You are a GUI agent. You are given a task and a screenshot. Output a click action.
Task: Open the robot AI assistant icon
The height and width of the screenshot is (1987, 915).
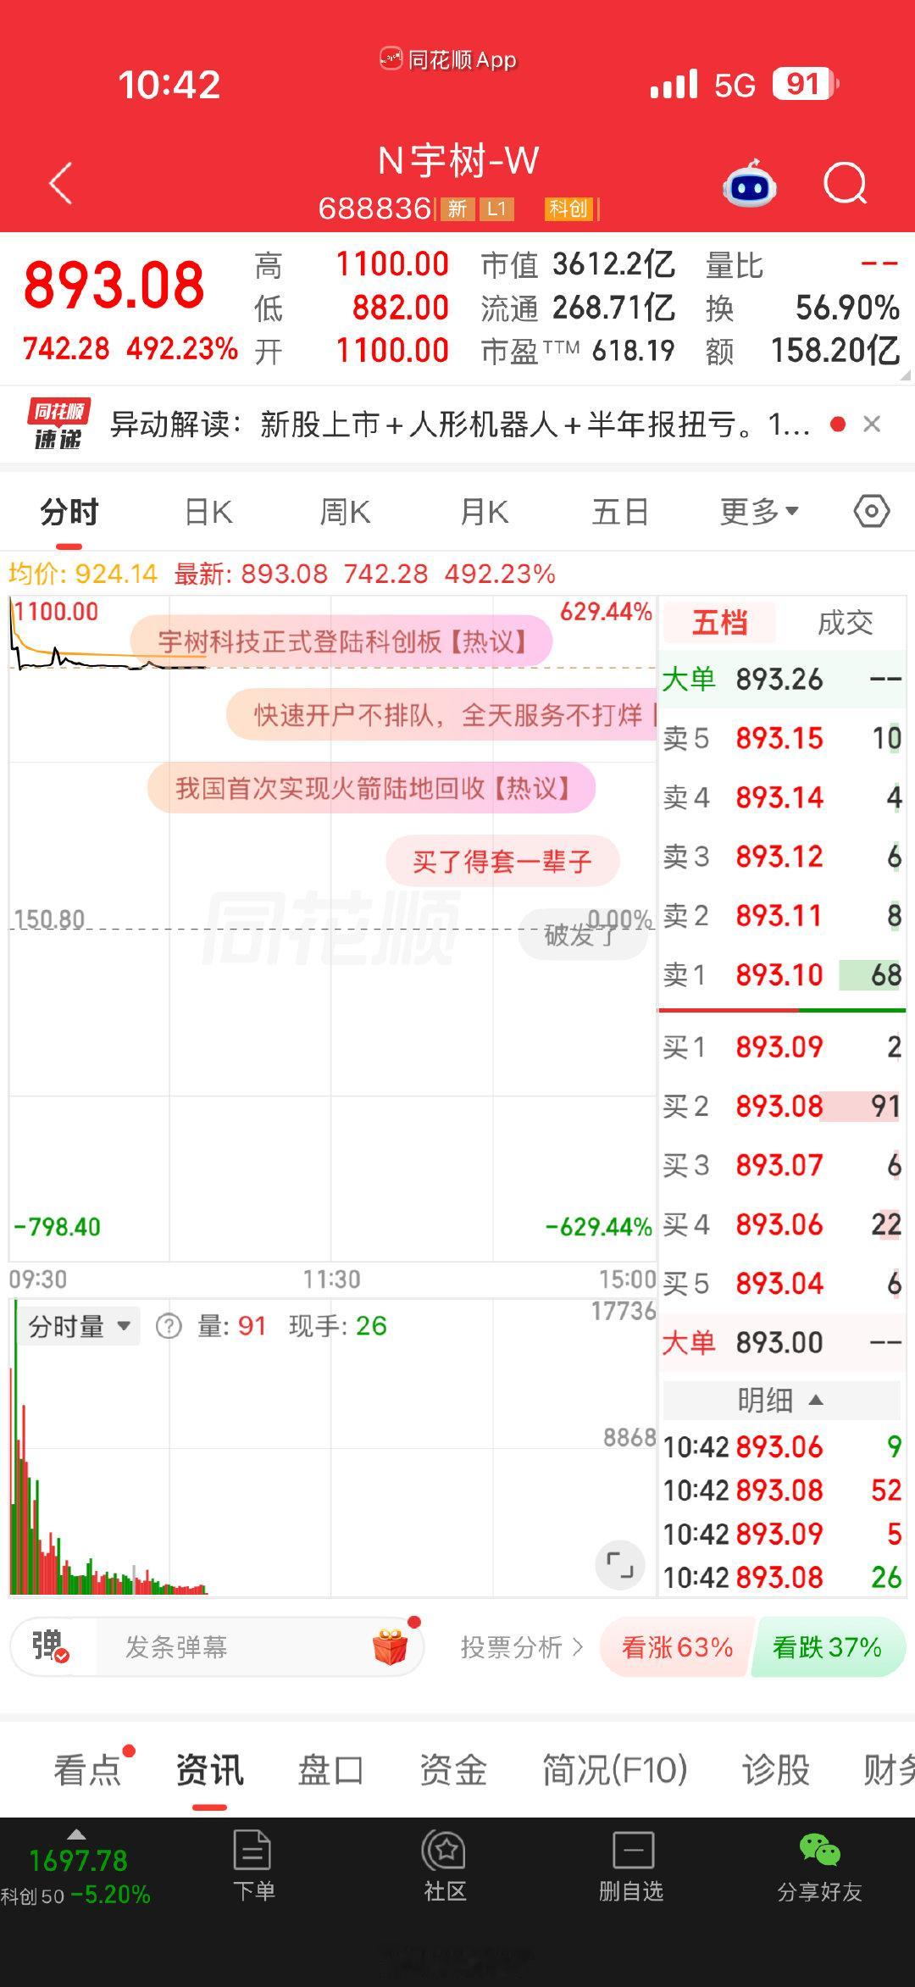click(x=750, y=183)
